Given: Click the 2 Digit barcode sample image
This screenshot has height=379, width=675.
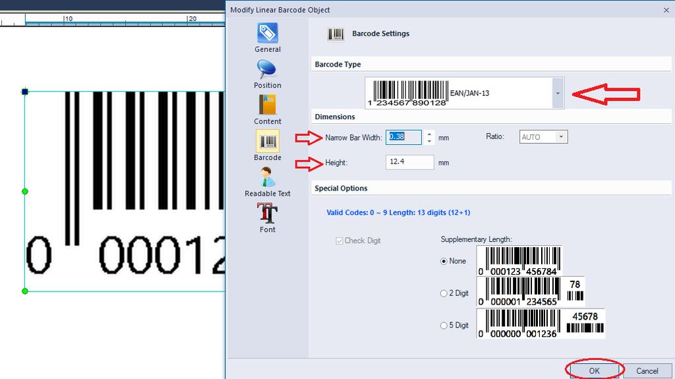Looking at the screenshot, I should click(x=531, y=291).
